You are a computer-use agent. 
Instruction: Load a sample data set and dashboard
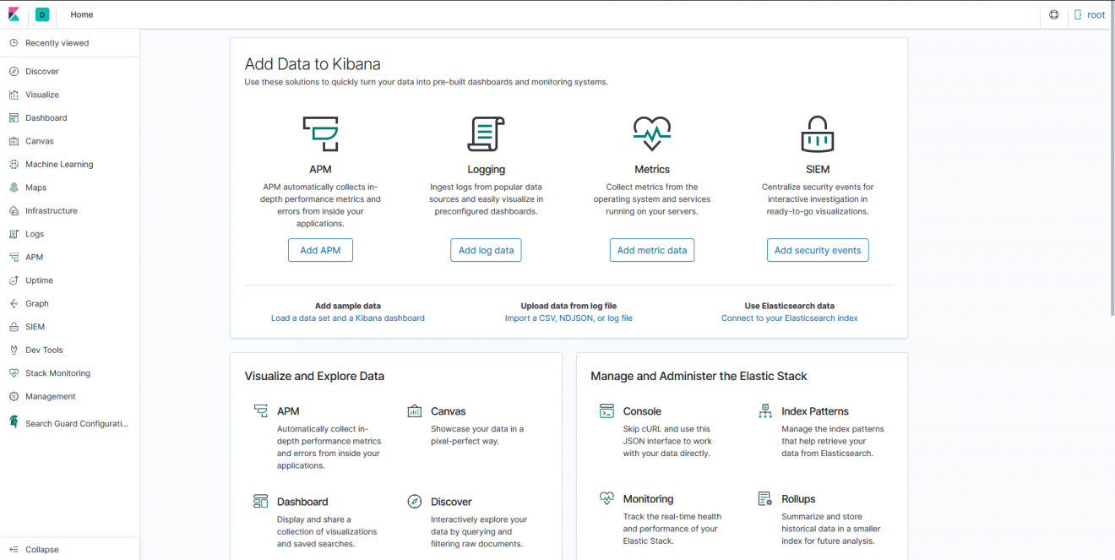[347, 318]
